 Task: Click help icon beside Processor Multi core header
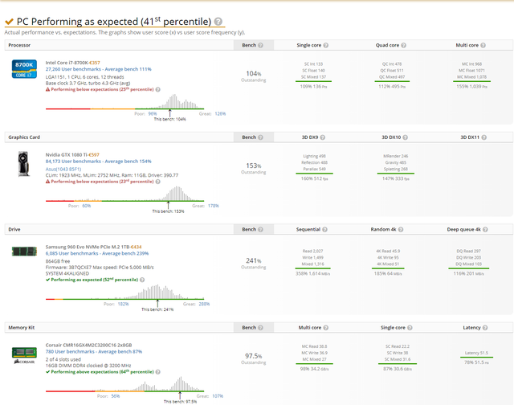[x=483, y=45]
